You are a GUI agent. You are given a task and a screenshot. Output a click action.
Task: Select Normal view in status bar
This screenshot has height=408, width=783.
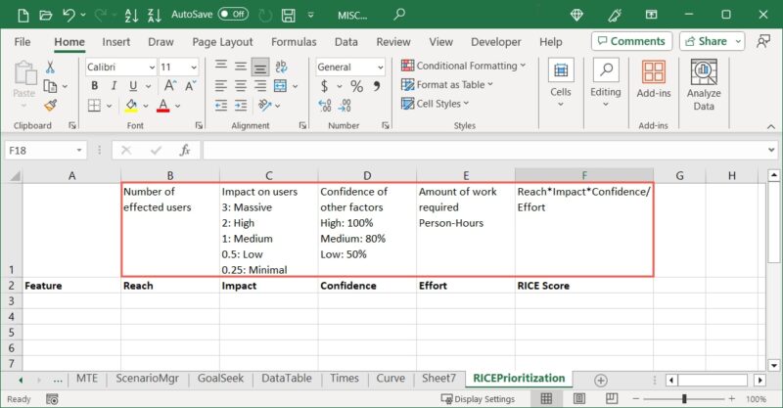click(x=547, y=398)
